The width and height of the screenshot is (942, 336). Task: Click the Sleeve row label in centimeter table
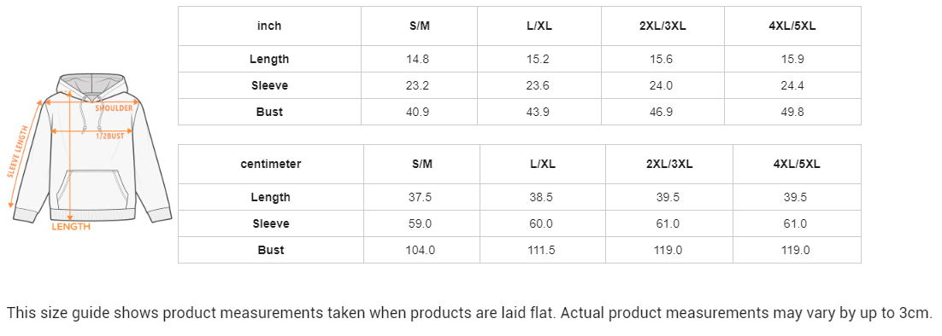271,223
